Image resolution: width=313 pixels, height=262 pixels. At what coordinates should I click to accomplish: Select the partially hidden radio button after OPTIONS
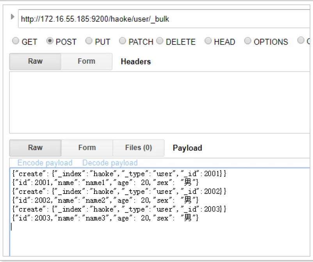tap(301, 40)
